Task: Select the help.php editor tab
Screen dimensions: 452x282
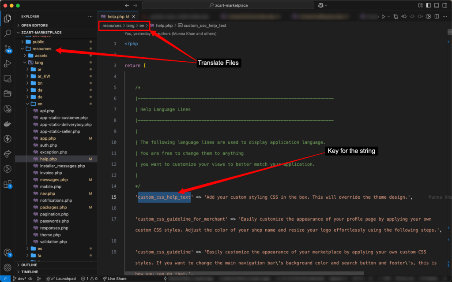Action: point(116,16)
